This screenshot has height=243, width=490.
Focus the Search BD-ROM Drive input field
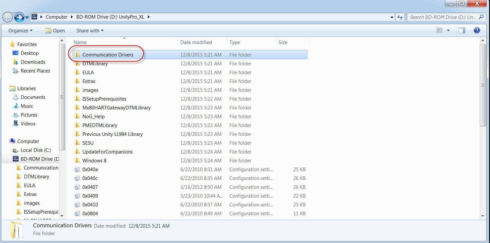[x=443, y=17]
